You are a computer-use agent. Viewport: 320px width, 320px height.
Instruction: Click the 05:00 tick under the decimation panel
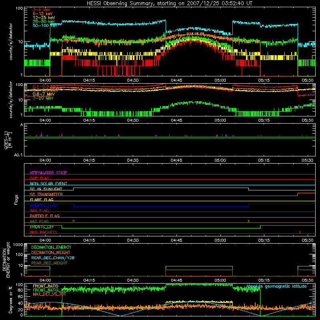pyautogui.click(x=220, y=280)
